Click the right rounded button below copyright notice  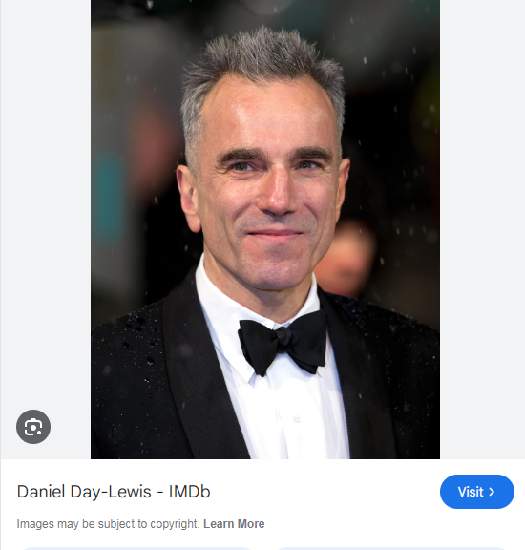(391, 548)
